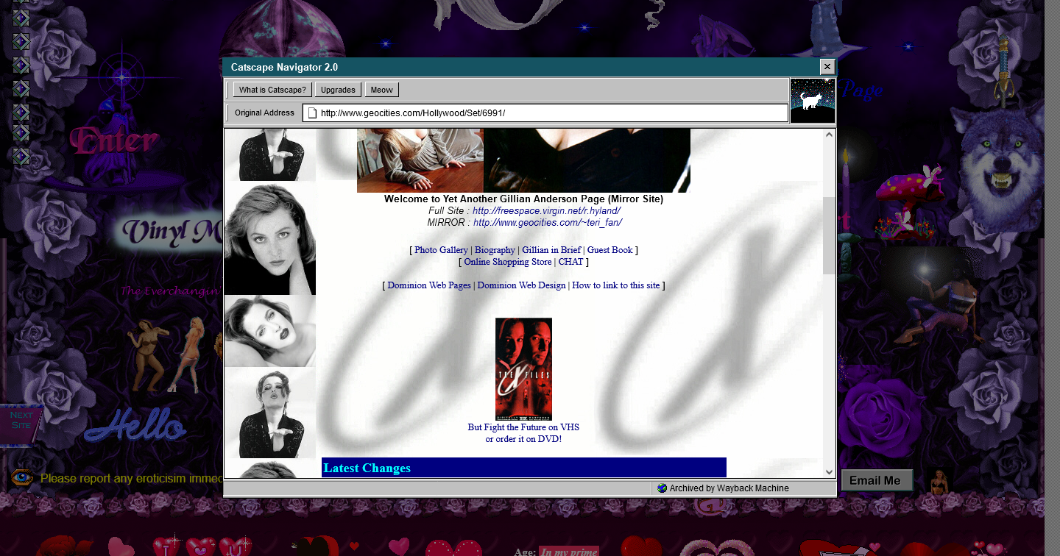Click the vertical scrollbar thumb in Catscape
This screenshot has width=1060, height=556.
[x=829, y=235]
